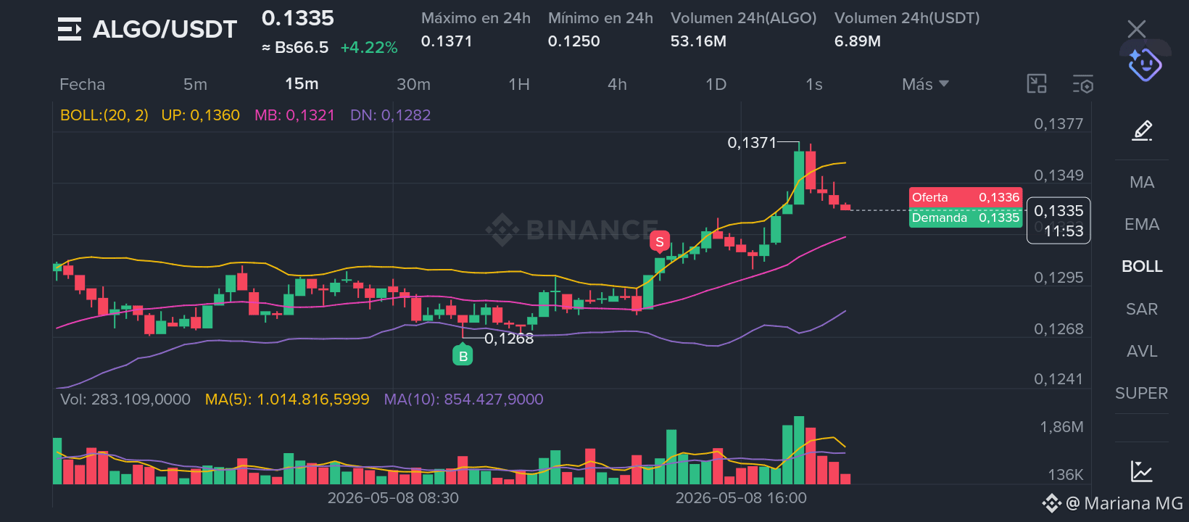Click the Demanda 0,1335 price tag

coord(966,217)
